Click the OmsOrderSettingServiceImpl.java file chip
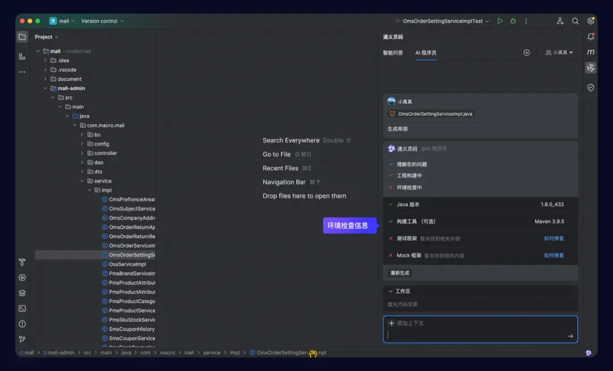The image size is (613, 371). tap(430, 114)
